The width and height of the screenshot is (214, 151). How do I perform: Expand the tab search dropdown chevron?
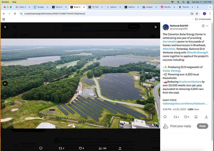[x=210, y=7]
